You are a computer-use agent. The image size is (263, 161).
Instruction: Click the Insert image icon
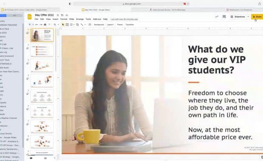coord(71,25)
